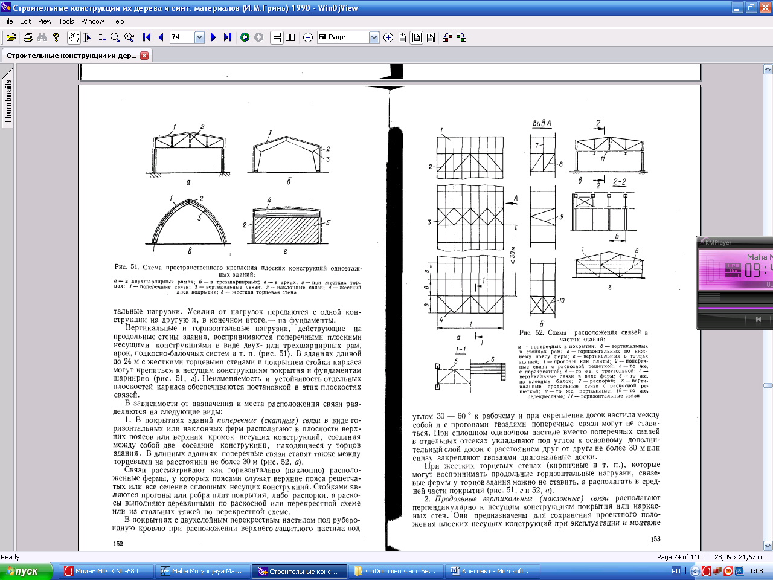This screenshot has width=773, height=580.
Task: Click the vertical scrollbar thumb
Action: pyautogui.click(x=768, y=385)
